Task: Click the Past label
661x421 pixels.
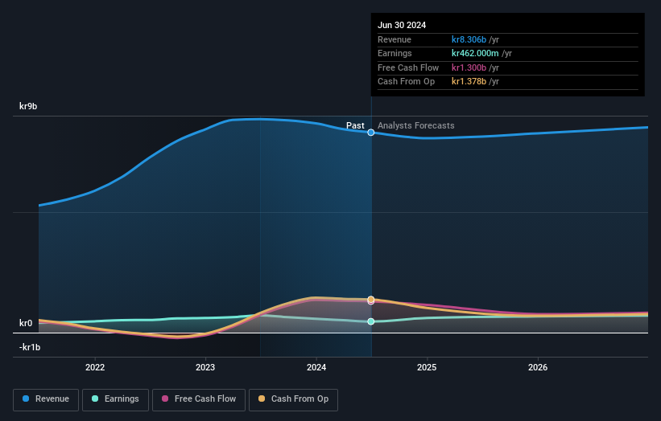Action: tap(355, 125)
